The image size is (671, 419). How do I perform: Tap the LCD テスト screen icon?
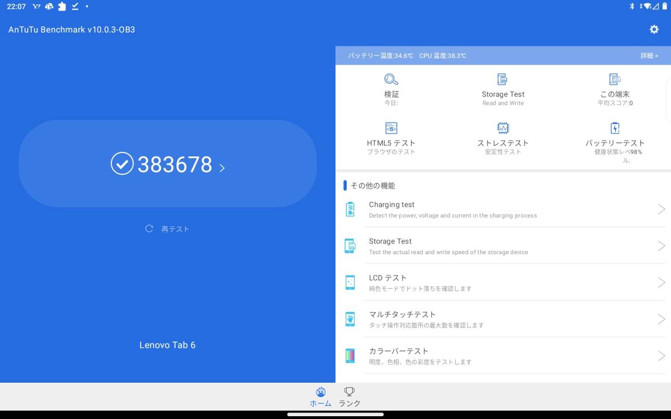click(x=350, y=283)
